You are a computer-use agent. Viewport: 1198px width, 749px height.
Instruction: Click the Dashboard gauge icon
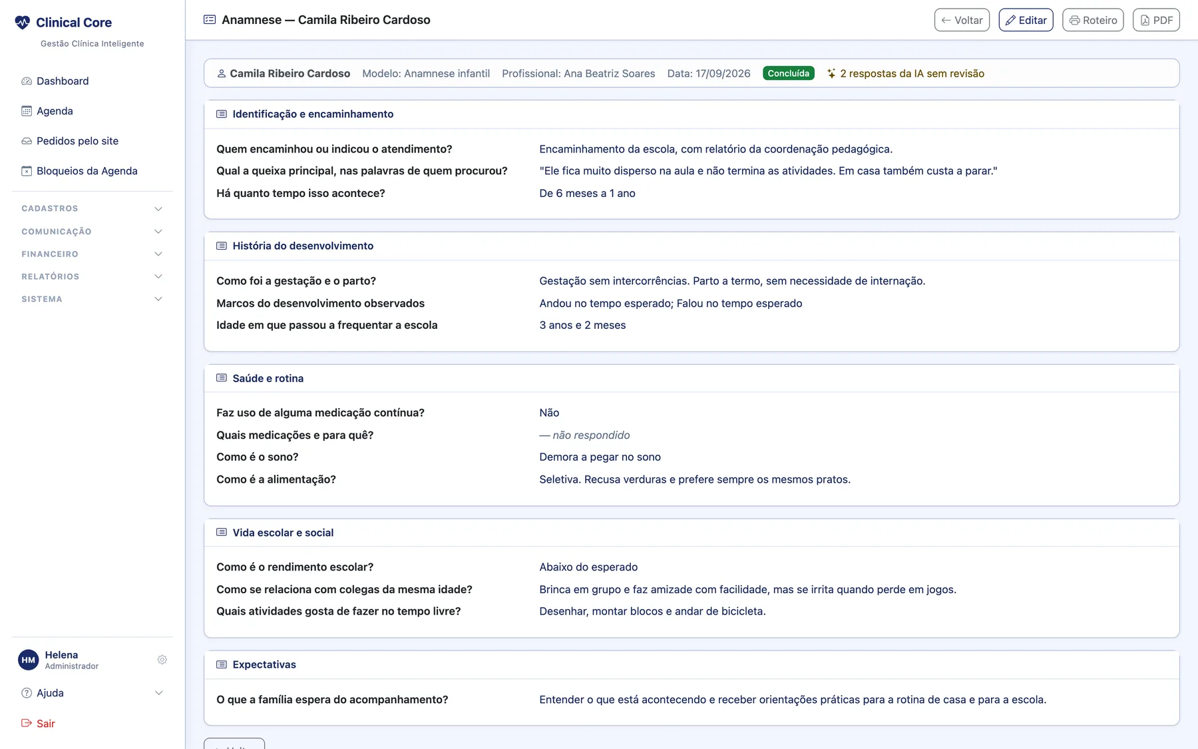click(x=27, y=81)
